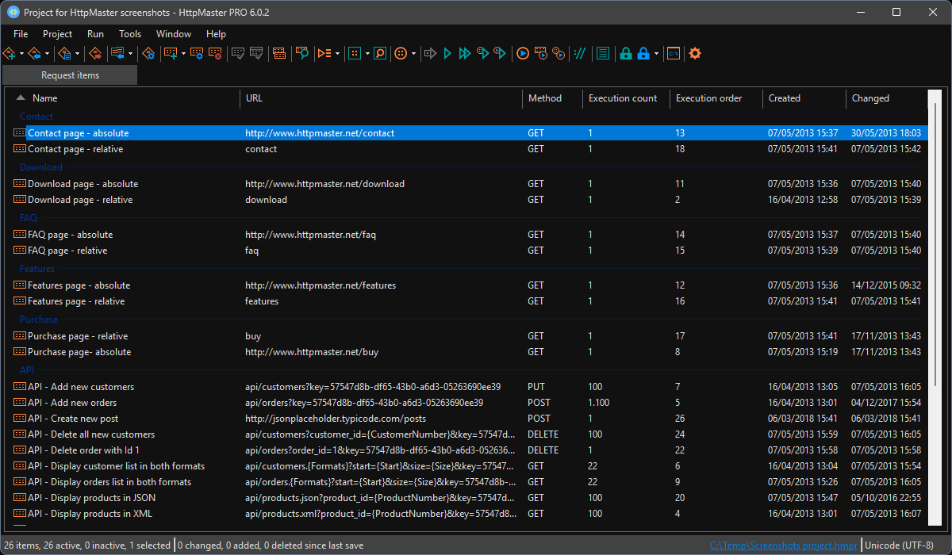Select the 'Purchase page - relative' row

pos(470,336)
